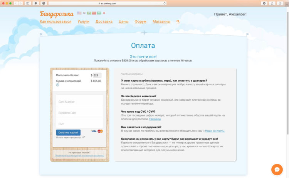Viewport: 289px width, 178px height.
Task: Switch site to the Japan flag
Action: (104, 13)
